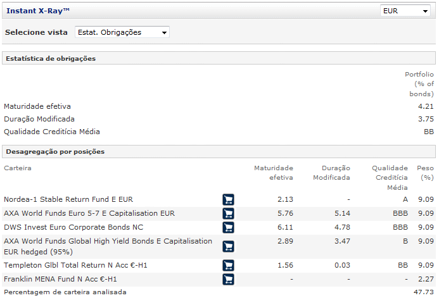Viewport: 439px width, 298px height.
Task: Select the Duração Modificada value 3.75
Action: point(426,119)
